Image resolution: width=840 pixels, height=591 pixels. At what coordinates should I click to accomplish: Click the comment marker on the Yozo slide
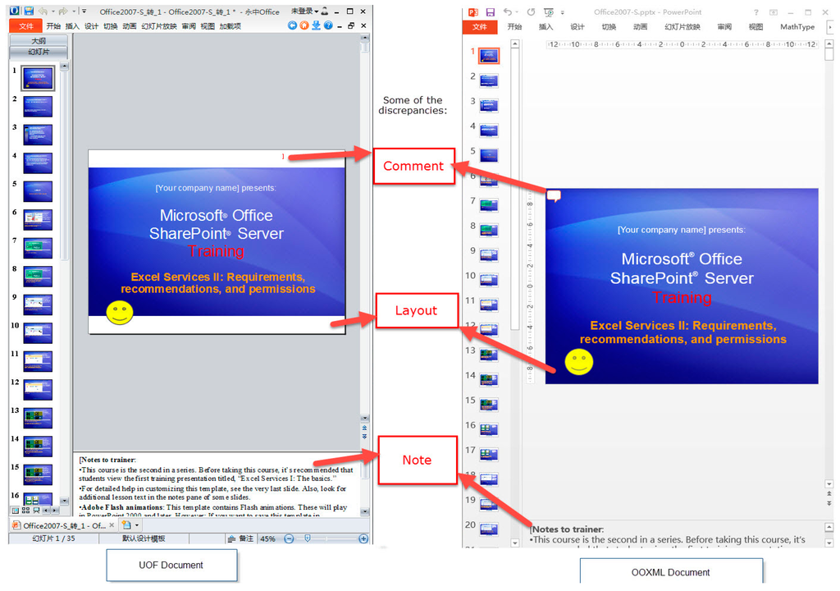click(x=283, y=156)
